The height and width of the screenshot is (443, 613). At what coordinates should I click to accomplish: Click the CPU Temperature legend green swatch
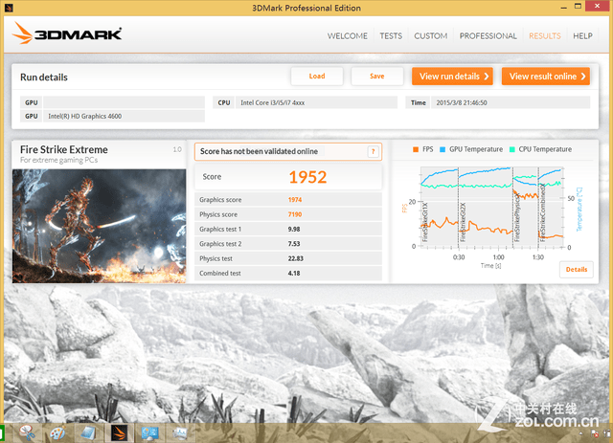pyautogui.click(x=512, y=149)
